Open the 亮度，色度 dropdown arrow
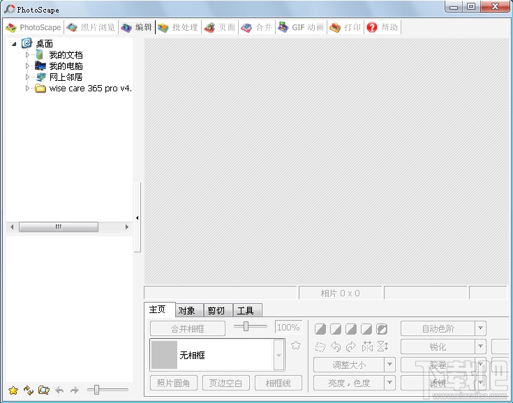This screenshot has height=403, width=513. (x=389, y=383)
